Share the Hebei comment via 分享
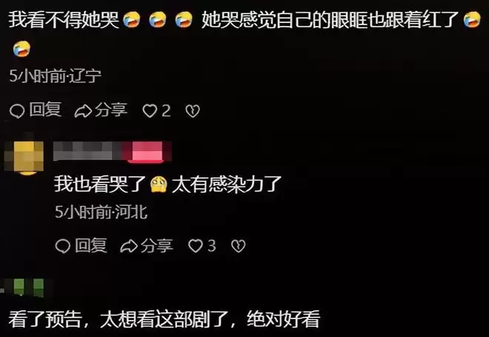 pos(157,245)
